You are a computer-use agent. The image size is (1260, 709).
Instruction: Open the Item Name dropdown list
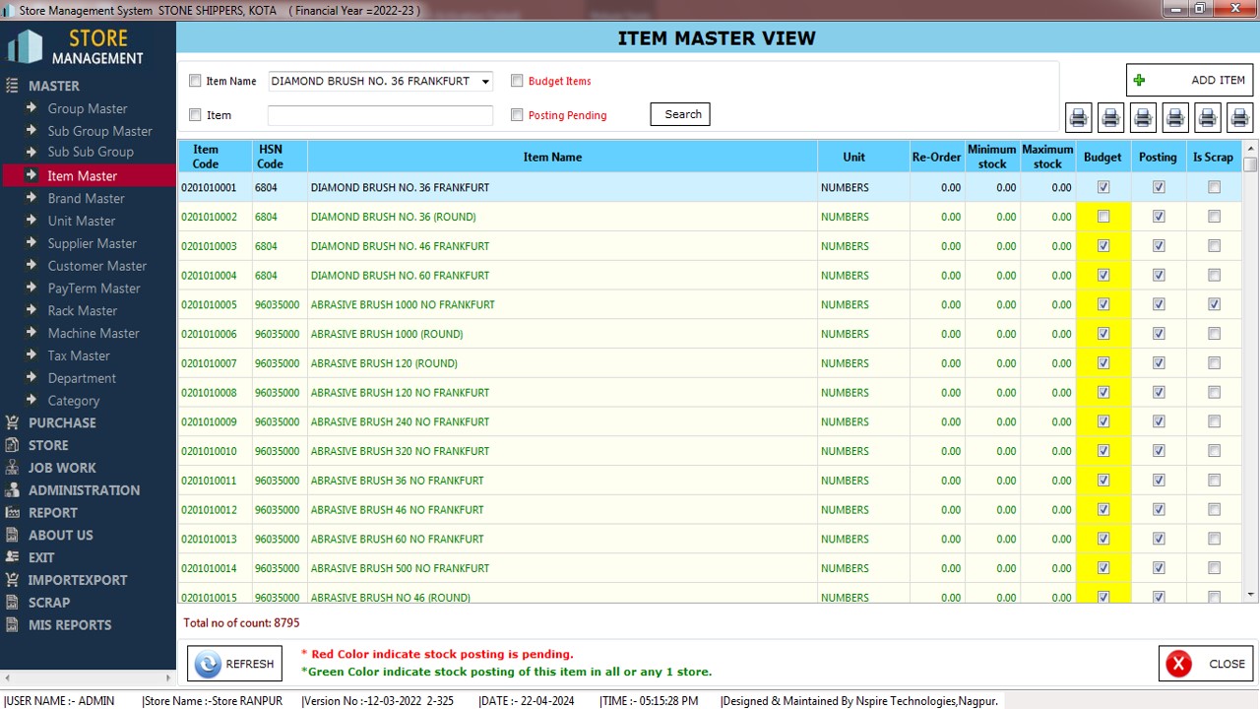[485, 82]
